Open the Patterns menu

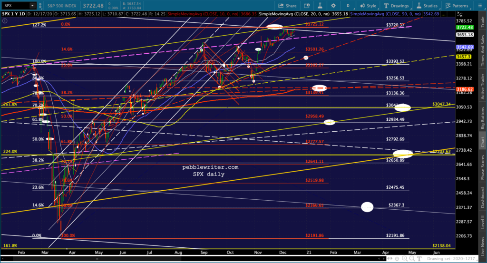coord(457,6)
